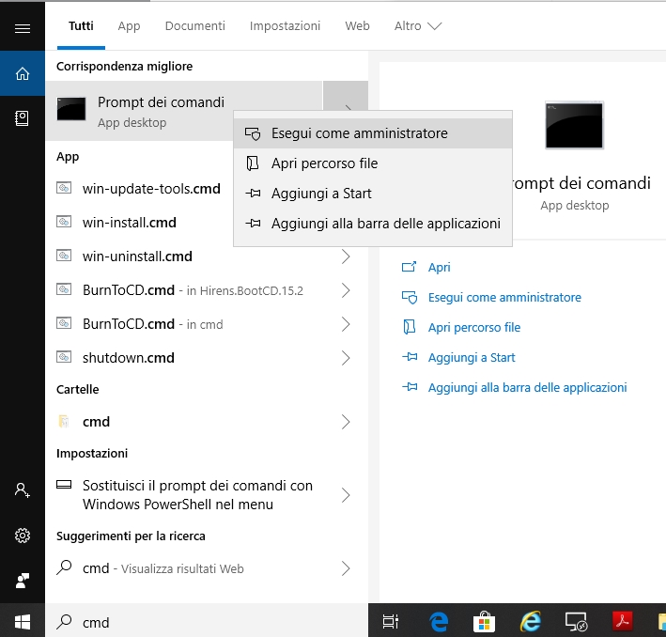This screenshot has height=637, width=666.
Task: Open Task View on the taskbar
Action: coord(391,622)
